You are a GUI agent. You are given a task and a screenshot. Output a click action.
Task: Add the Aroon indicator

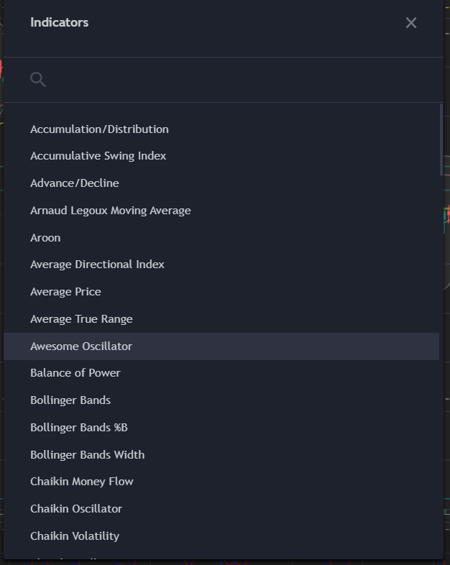pyautogui.click(x=221, y=238)
